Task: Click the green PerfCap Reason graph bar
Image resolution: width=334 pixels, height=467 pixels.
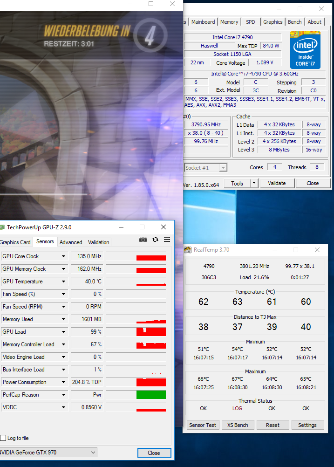Action: click(x=151, y=395)
